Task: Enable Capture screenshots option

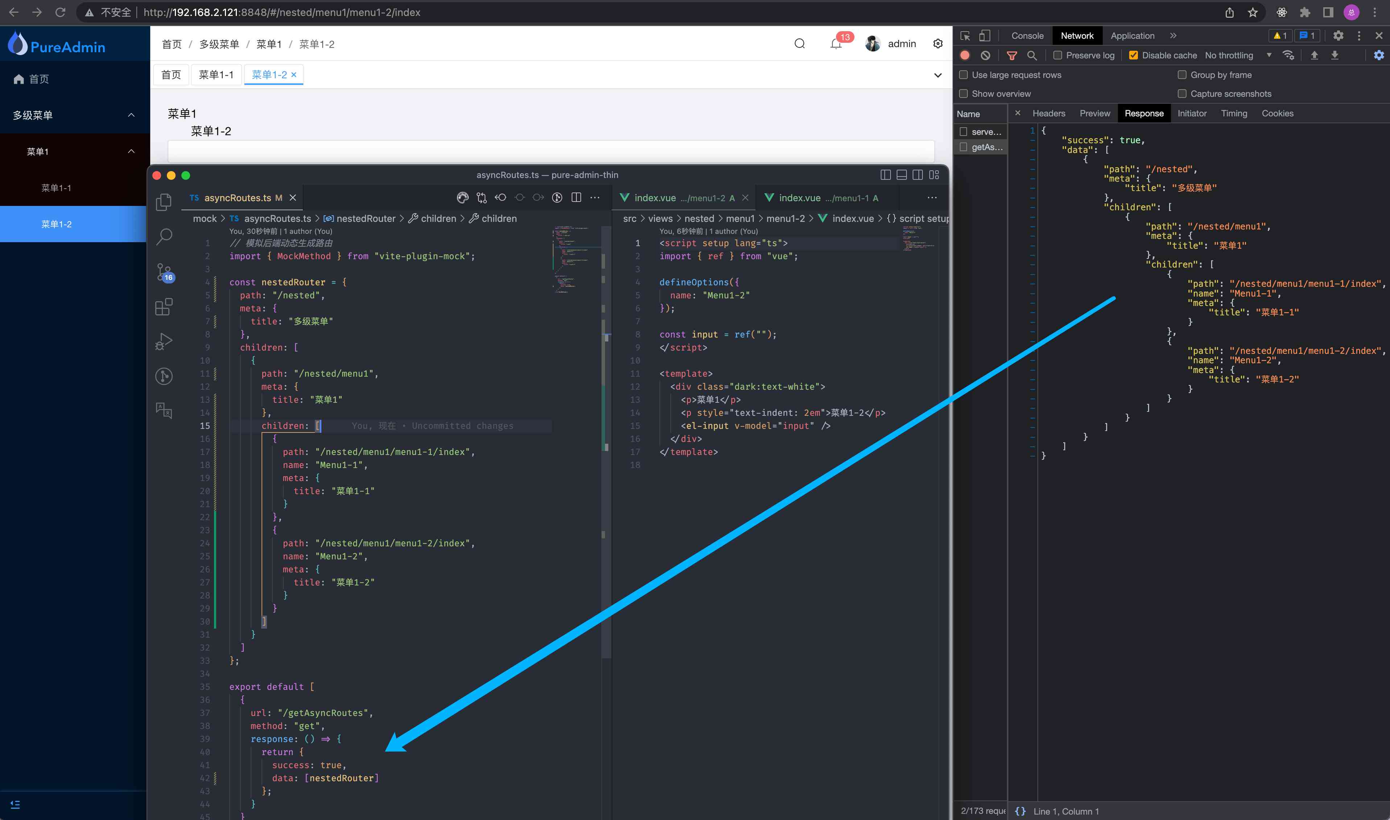Action: (1182, 94)
